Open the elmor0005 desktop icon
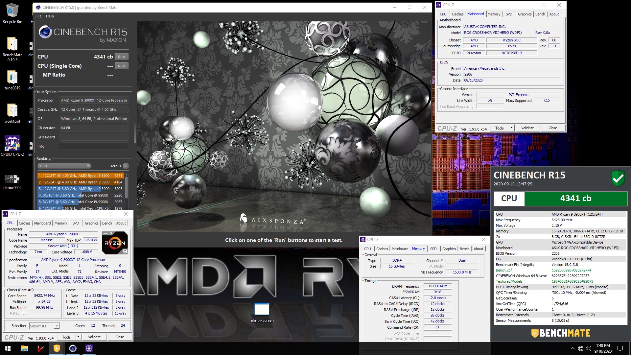 point(12,181)
